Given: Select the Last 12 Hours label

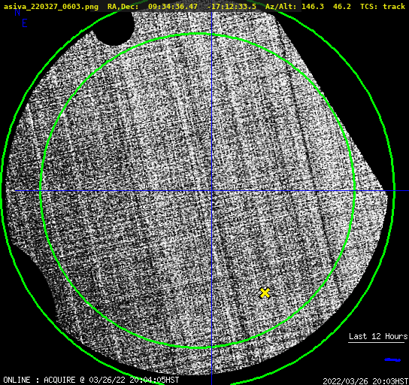Looking at the screenshot, I should (x=378, y=336).
